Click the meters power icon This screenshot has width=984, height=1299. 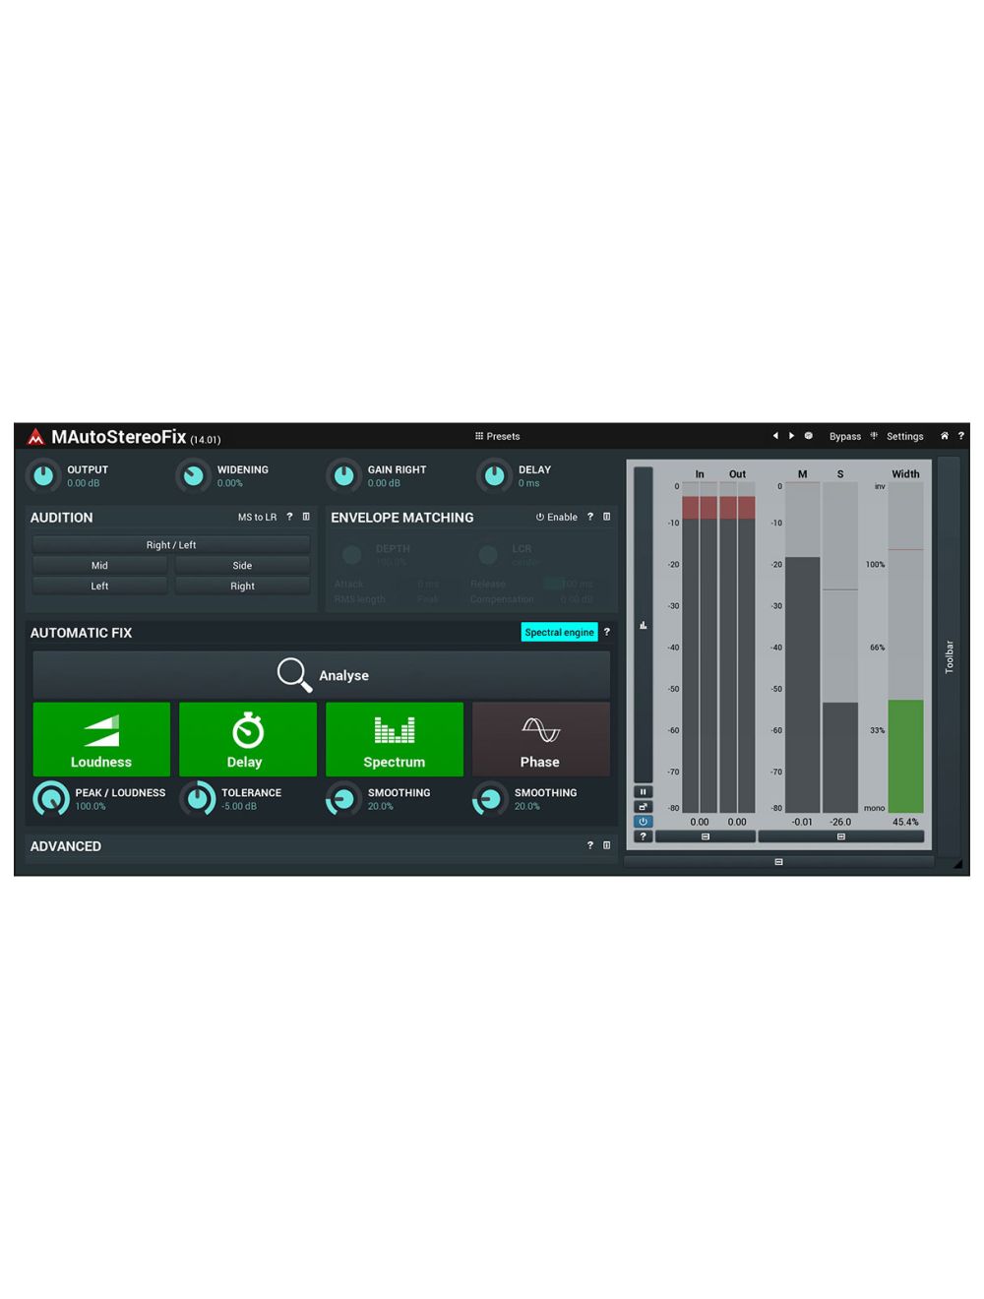(643, 822)
